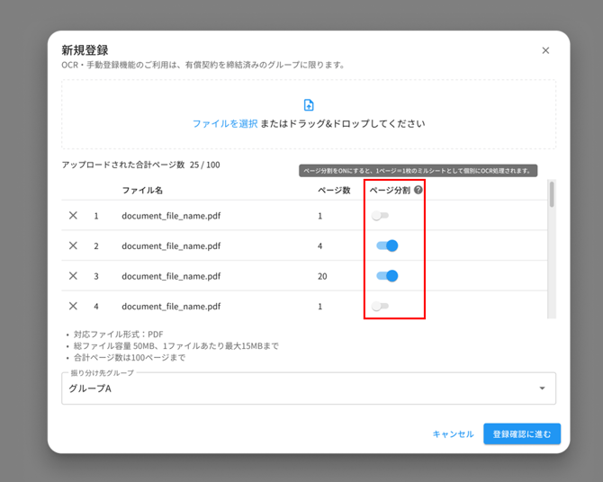The height and width of the screenshot is (482, 603).
Task: Remove file row 1 with its X icon
Action: [73, 216]
